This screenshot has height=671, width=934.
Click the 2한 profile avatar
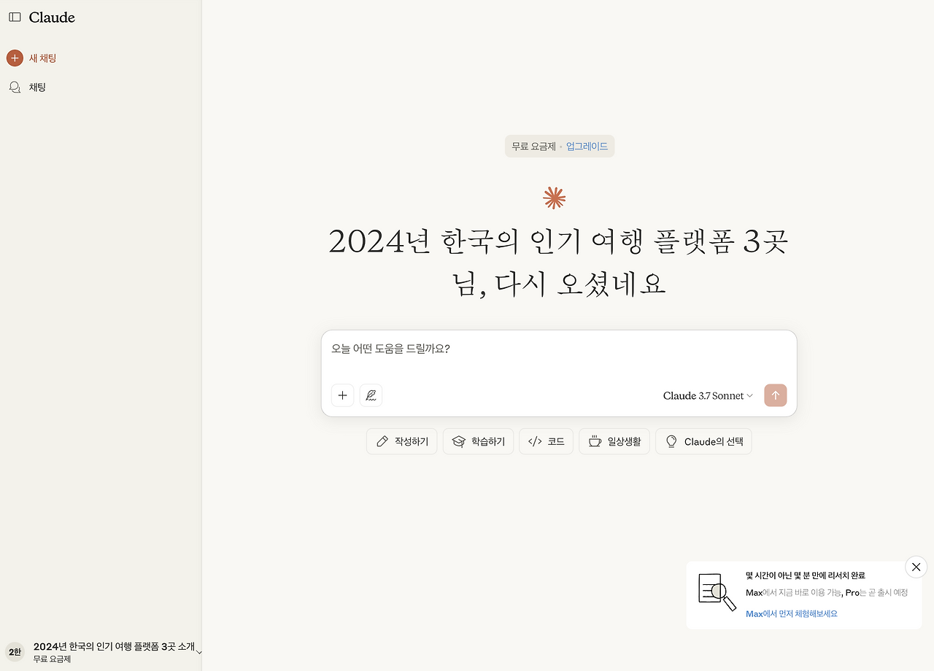(x=15, y=651)
